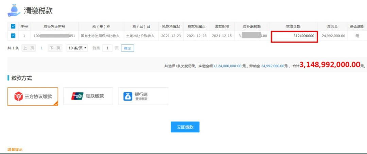The image size is (367, 154).
Task: Click the red 三方协议缴款 icon
Action: [18, 96]
